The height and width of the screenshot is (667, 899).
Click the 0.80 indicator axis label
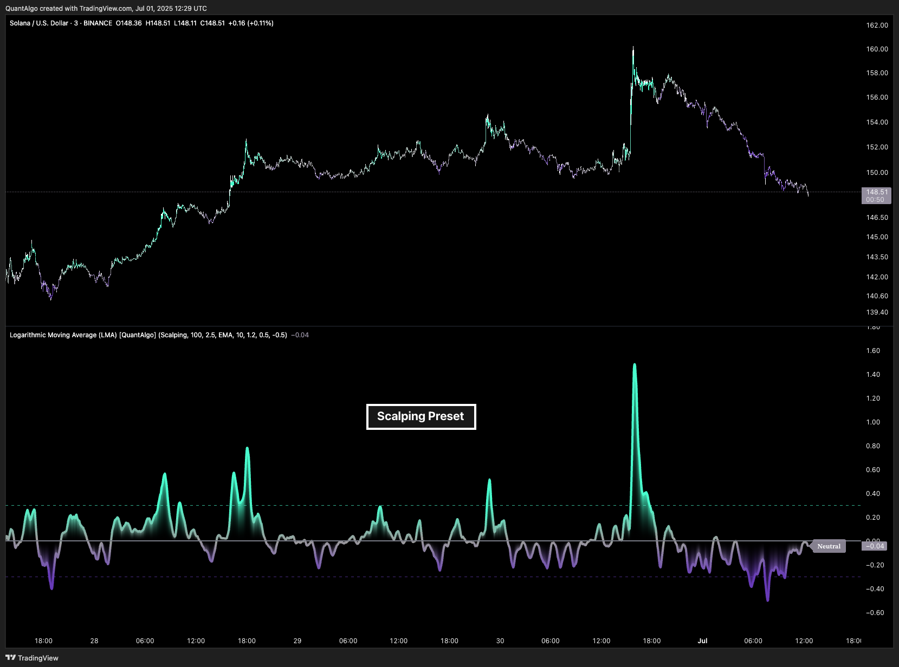tap(873, 446)
